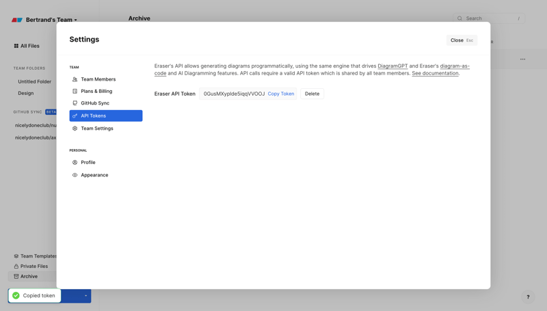Click the green checkmark toast icon
547x311 pixels.
[x=16, y=295]
